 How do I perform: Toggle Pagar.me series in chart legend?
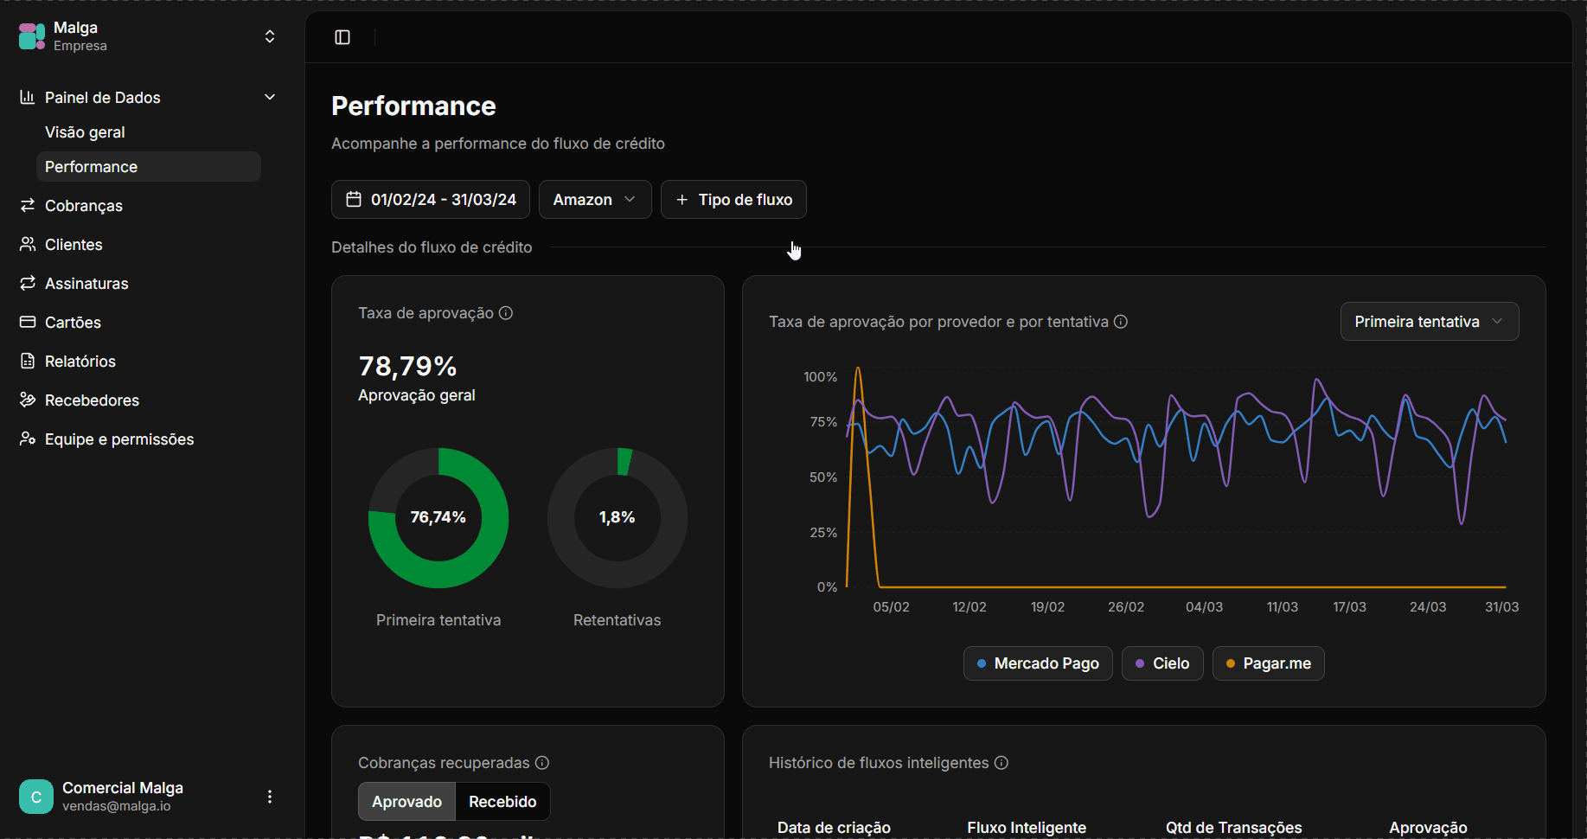point(1269,663)
